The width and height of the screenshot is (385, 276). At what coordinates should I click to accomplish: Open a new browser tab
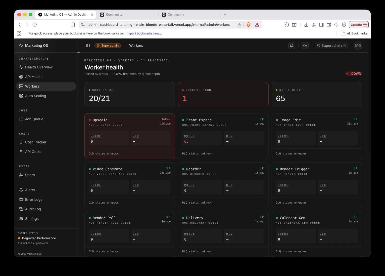(x=225, y=15)
